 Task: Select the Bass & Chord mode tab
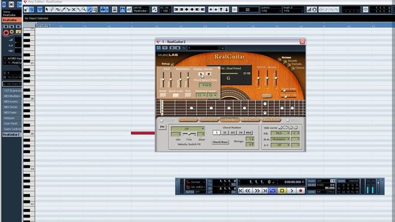251,120
